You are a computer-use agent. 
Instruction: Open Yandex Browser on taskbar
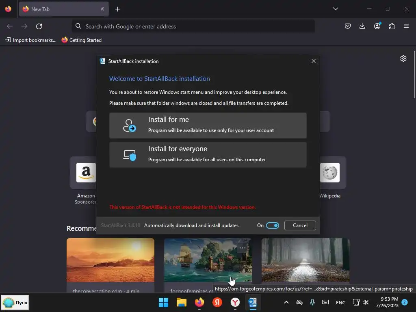pyautogui.click(x=235, y=302)
